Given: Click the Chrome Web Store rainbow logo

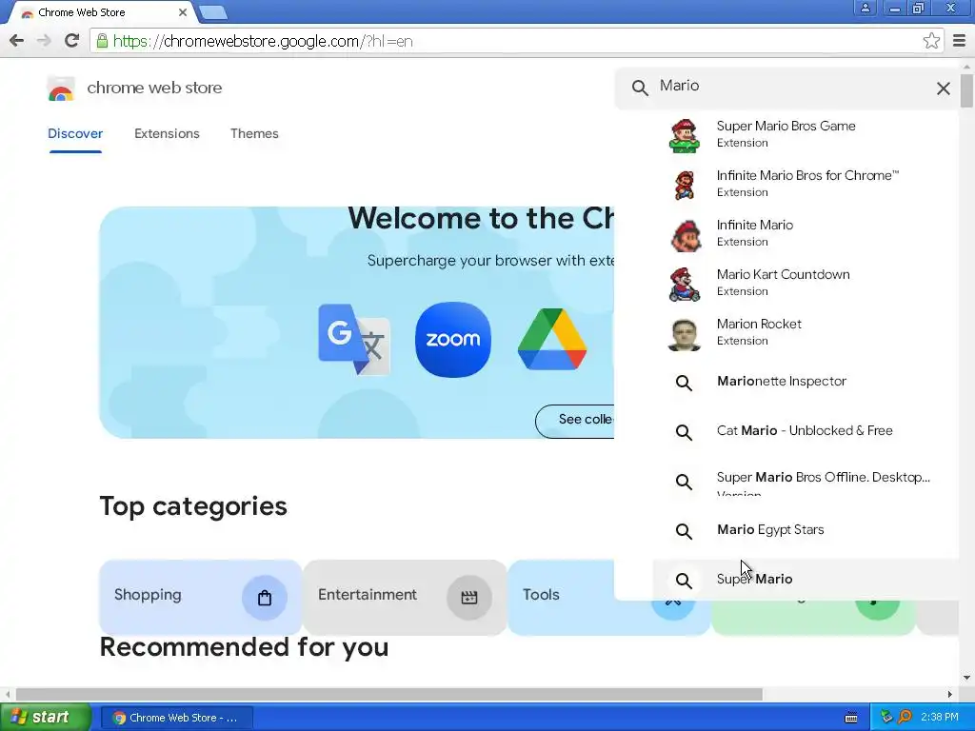Looking at the screenshot, I should coord(61,89).
